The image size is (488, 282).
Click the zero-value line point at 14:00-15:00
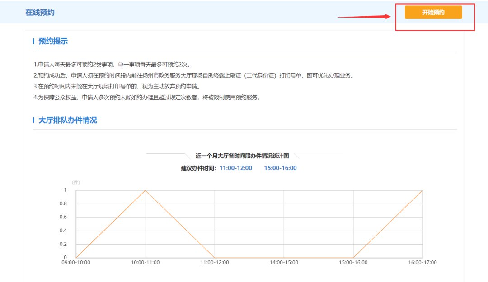click(x=284, y=258)
